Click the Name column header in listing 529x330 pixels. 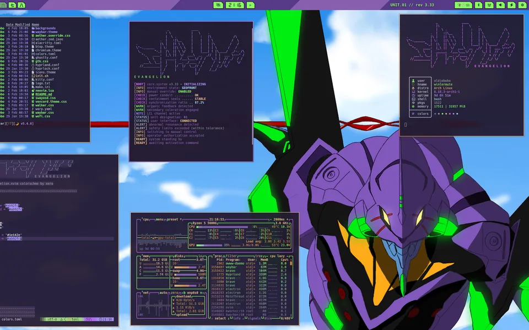(35, 25)
